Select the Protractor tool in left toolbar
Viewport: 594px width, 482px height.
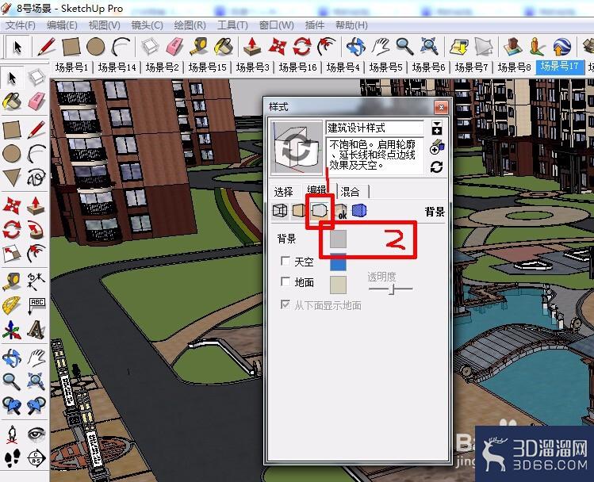[x=12, y=305]
